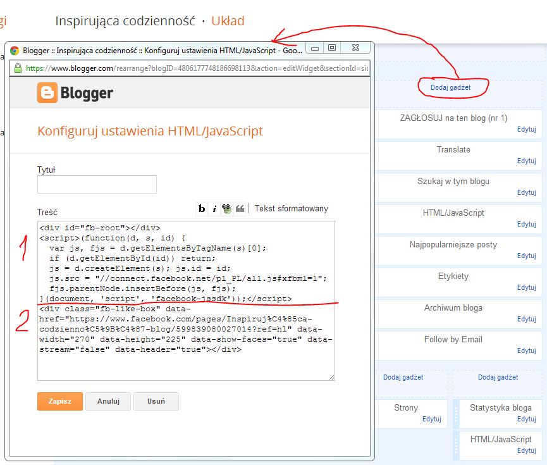
Task: Select the Follow by Email gadget title
Action: tap(453, 340)
